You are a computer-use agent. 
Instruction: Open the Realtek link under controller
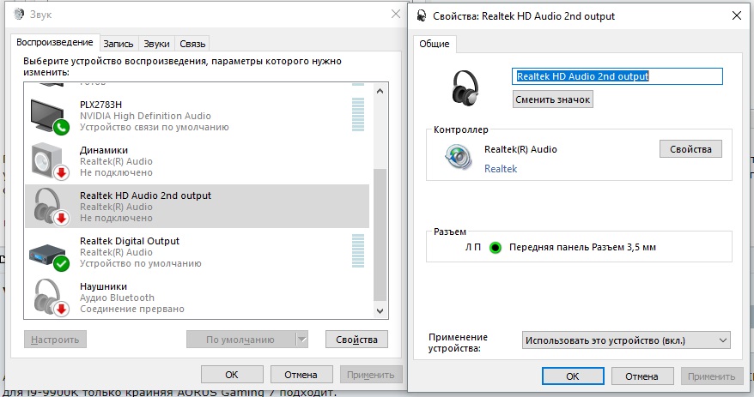[501, 169]
